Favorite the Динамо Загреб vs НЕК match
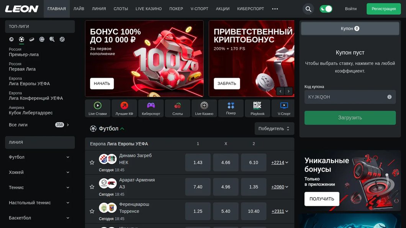The width and height of the screenshot is (406, 228). 92,162
